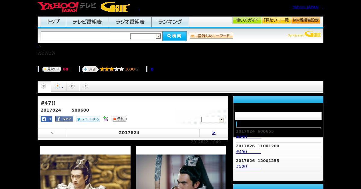
Task: Click the Yahoo! JAPAN テレビ logo
Action: pos(67,7)
